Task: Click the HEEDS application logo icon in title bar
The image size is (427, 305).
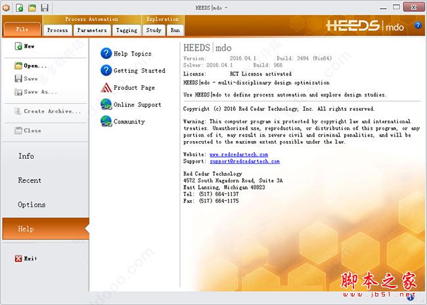Action: 6,7
